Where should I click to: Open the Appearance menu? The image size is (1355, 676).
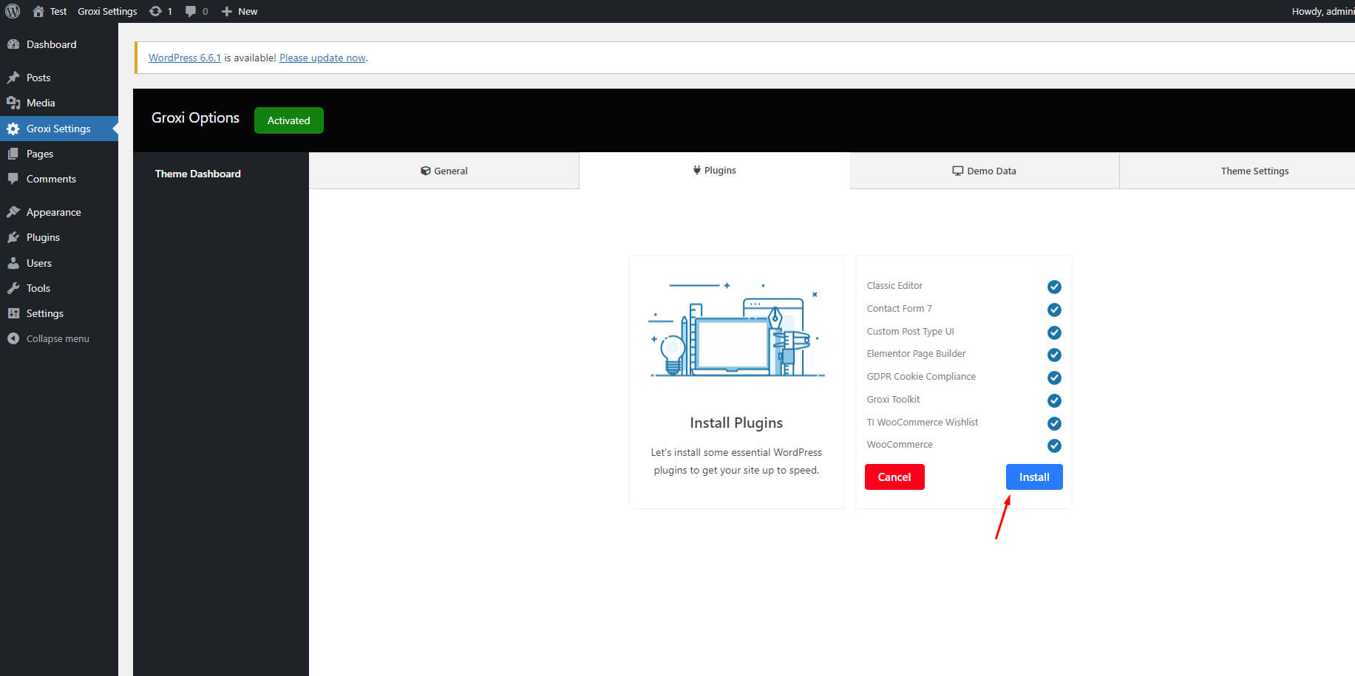click(x=59, y=212)
